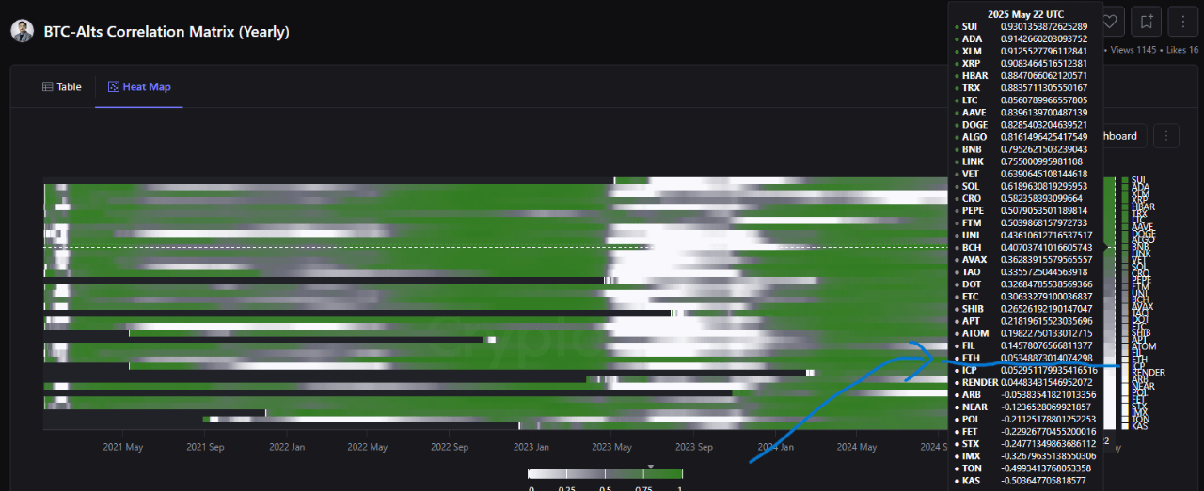Click the Table tab's grid icon
Screen dimensions: 1204x491
pyautogui.click(x=47, y=86)
